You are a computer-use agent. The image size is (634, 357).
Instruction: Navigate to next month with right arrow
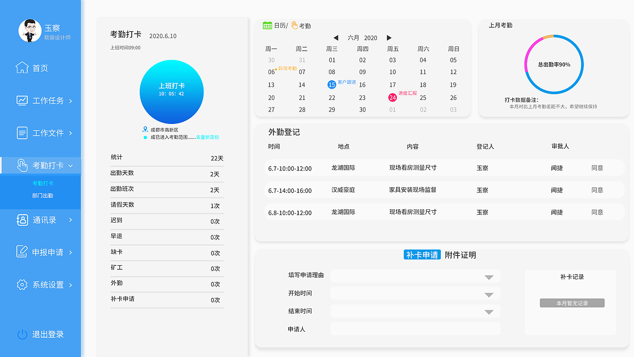coord(389,38)
